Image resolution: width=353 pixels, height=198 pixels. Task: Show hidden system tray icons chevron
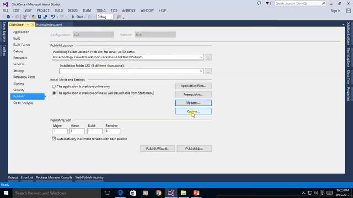(x=303, y=193)
